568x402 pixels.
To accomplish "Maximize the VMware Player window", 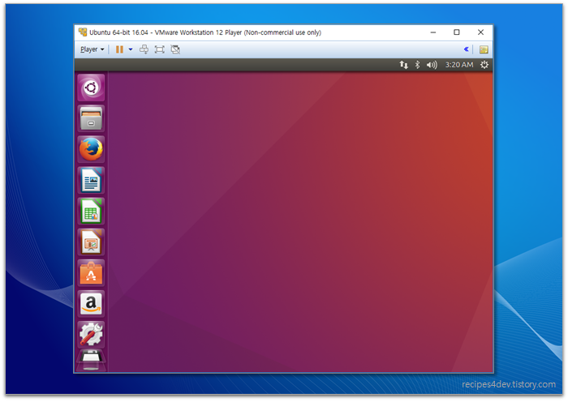I will (x=456, y=32).
